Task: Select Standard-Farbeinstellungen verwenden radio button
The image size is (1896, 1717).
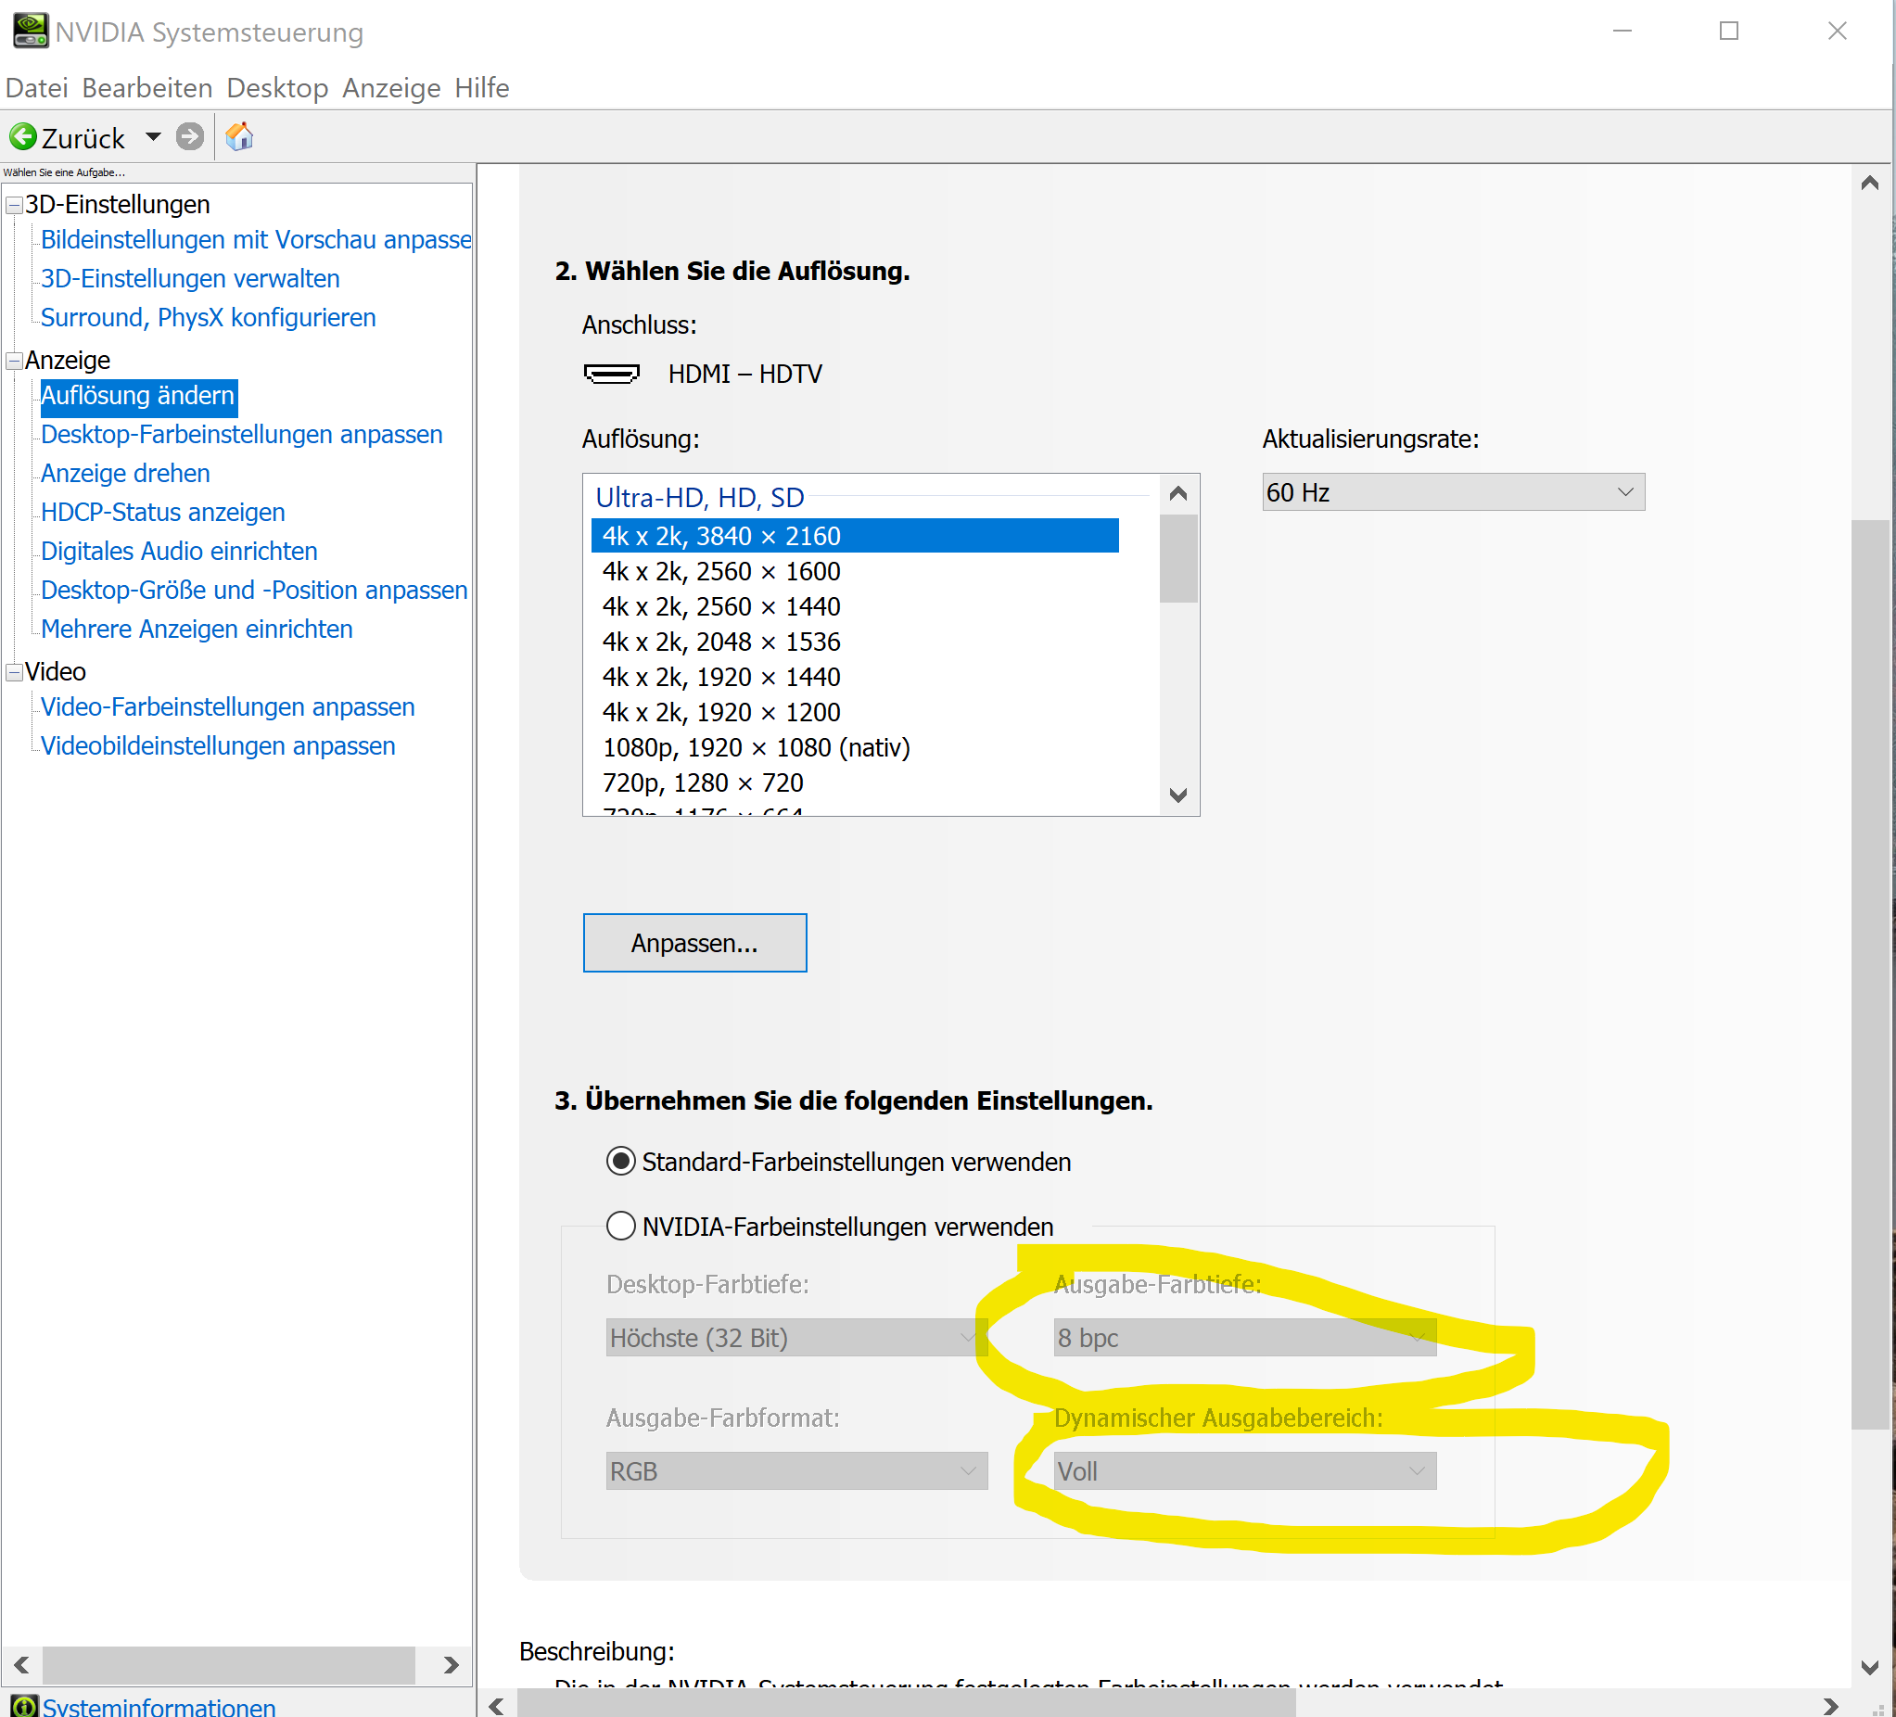Action: 620,1162
